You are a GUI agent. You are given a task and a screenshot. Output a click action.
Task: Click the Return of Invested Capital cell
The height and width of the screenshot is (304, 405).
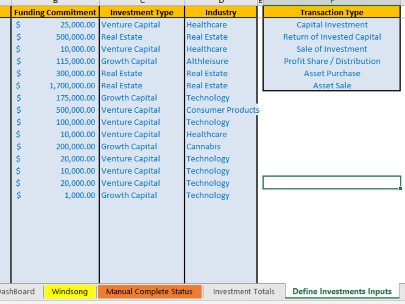332,37
